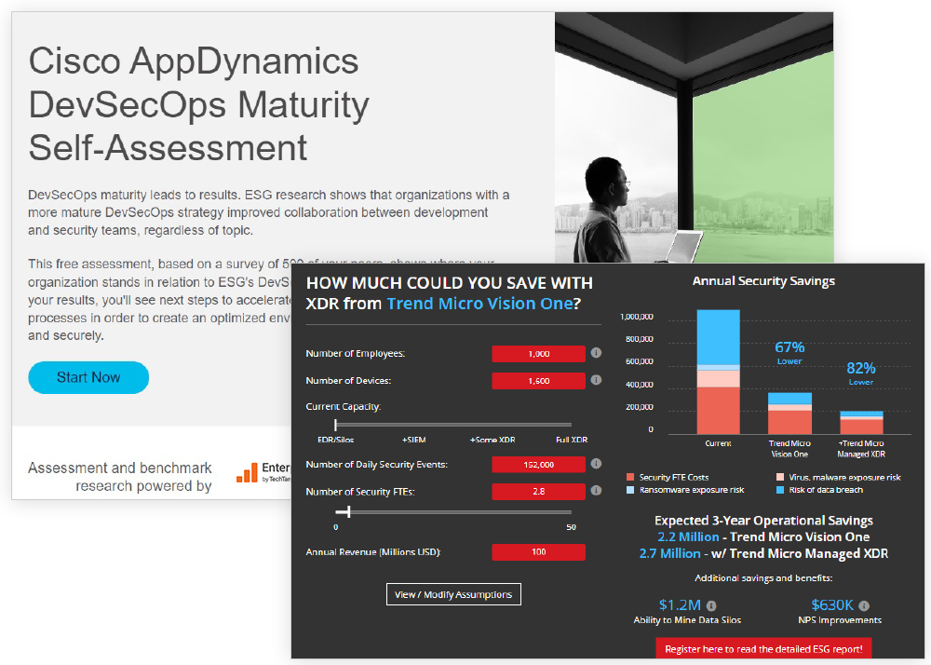Click info icon next to Security FTEs
This screenshot has height=665, width=931.
tap(596, 491)
